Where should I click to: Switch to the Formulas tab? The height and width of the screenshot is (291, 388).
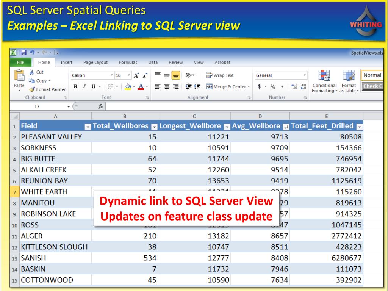[x=128, y=63]
